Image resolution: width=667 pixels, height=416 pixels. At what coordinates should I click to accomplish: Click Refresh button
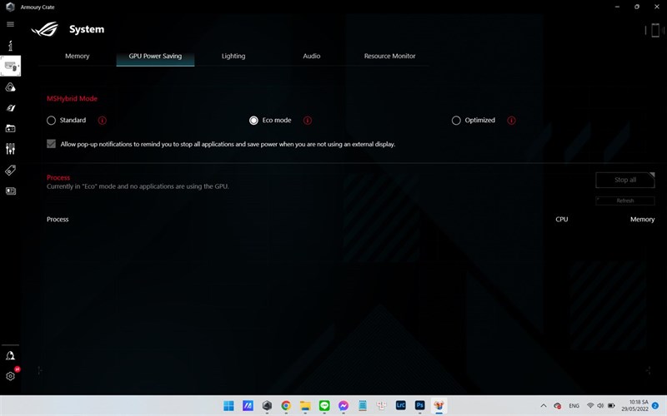coord(624,201)
